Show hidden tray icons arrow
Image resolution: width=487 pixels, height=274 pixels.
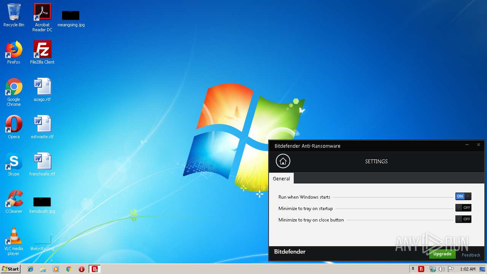413,269
